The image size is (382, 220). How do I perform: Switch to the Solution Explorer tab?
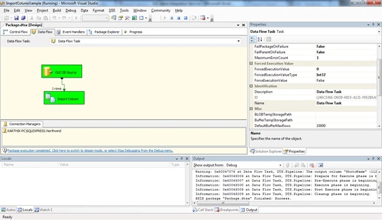pos(266,152)
